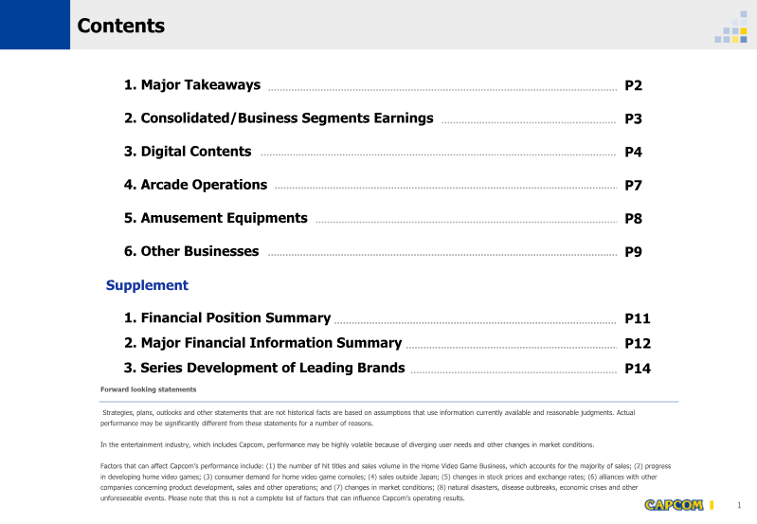Screen dimensions: 757x524
Task: Select page reference P14
Action: 638,369
